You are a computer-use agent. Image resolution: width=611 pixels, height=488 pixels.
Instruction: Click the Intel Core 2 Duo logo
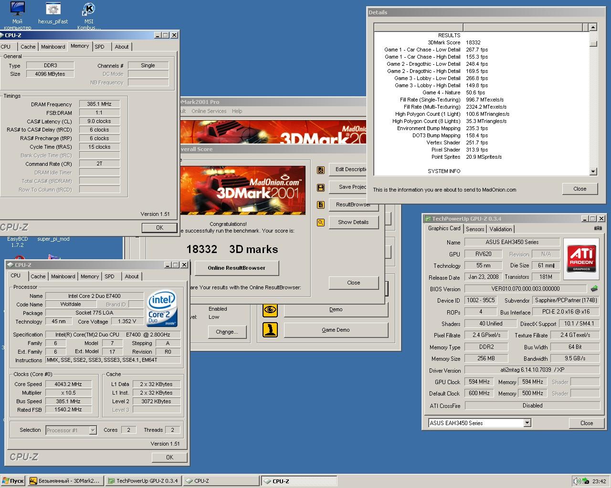pyautogui.click(x=163, y=308)
